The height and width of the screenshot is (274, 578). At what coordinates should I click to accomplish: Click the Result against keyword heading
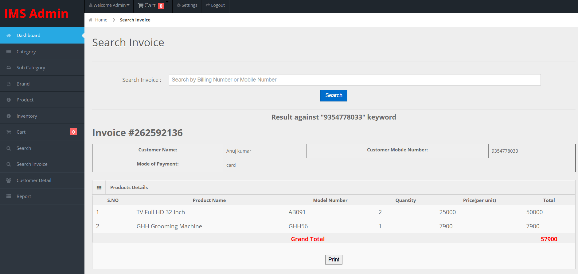(x=334, y=117)
